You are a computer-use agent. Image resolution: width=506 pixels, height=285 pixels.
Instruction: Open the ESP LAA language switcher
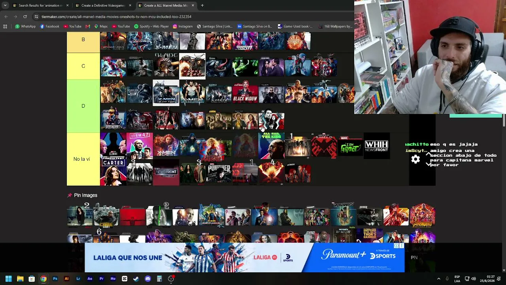tap(457, 279)
